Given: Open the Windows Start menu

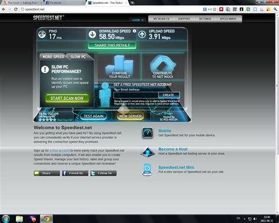Looking at the screenshot, I should click(6, 219).
